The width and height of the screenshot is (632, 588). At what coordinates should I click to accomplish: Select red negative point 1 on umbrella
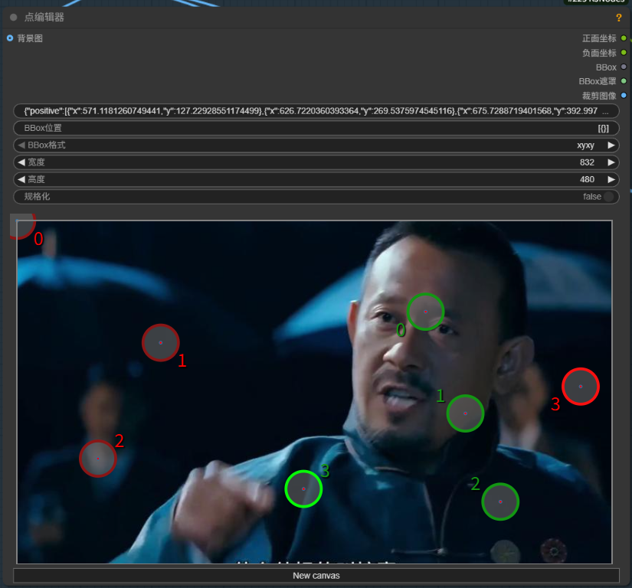[160, 342]
